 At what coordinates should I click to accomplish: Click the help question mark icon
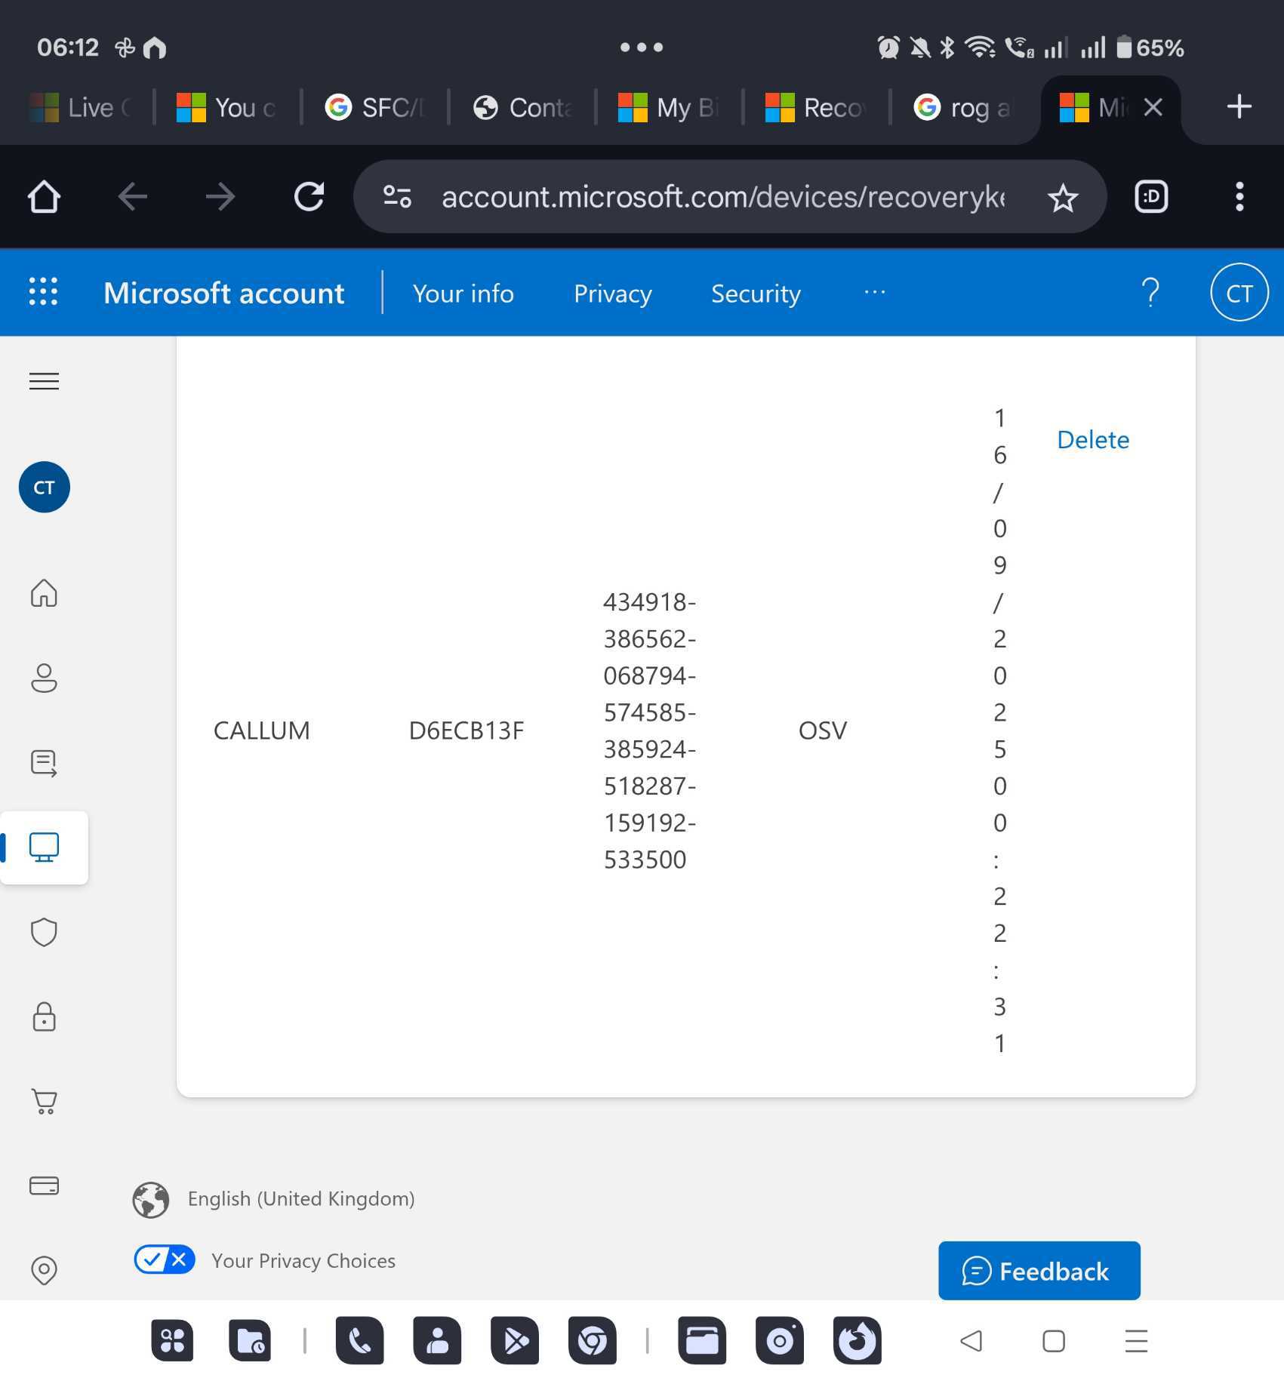click(1150, 293)
